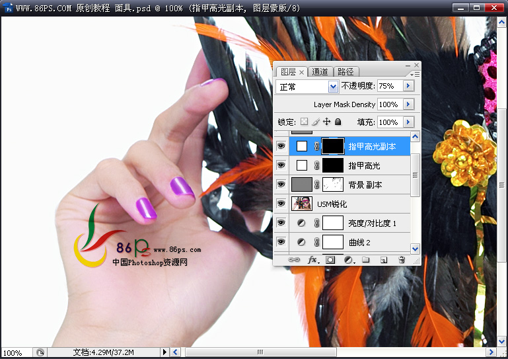Image resolution: width=508 pixels, height=359 pixels.
Task: Hide the USM锐化 layer
Action: coord(281,204)
